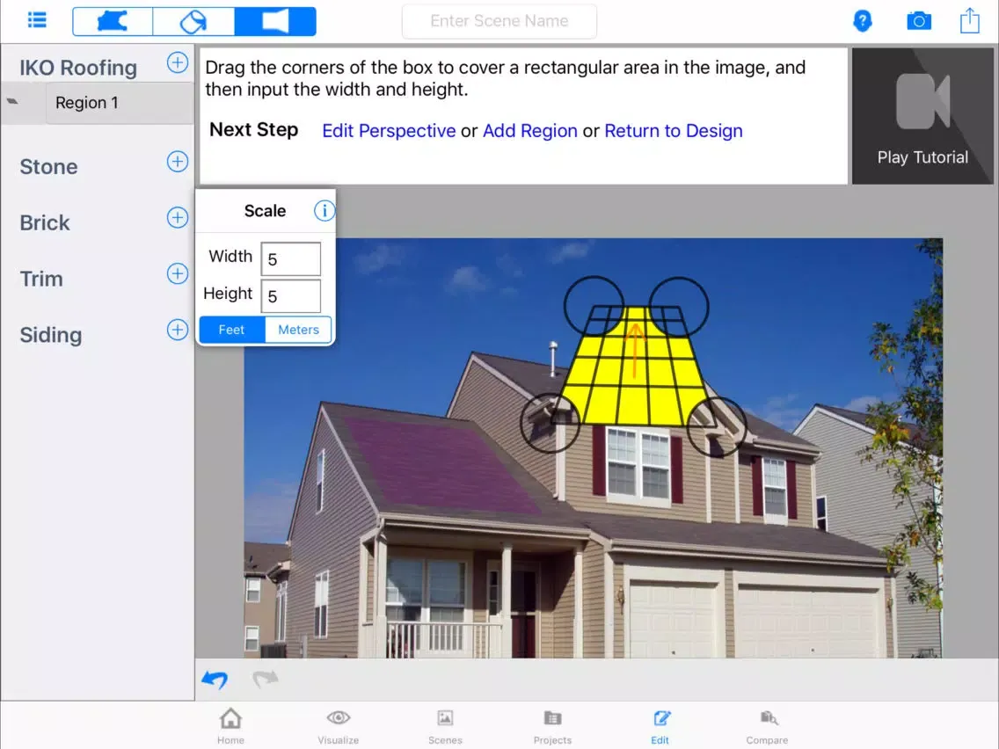Screen dimensions: 999x749
Task: Expand the IKO Roofing category
Action: [x=178, y=63]
